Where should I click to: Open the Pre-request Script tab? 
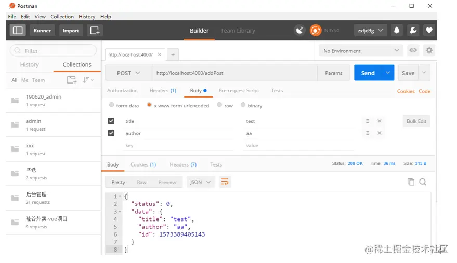tap(239, 90)
